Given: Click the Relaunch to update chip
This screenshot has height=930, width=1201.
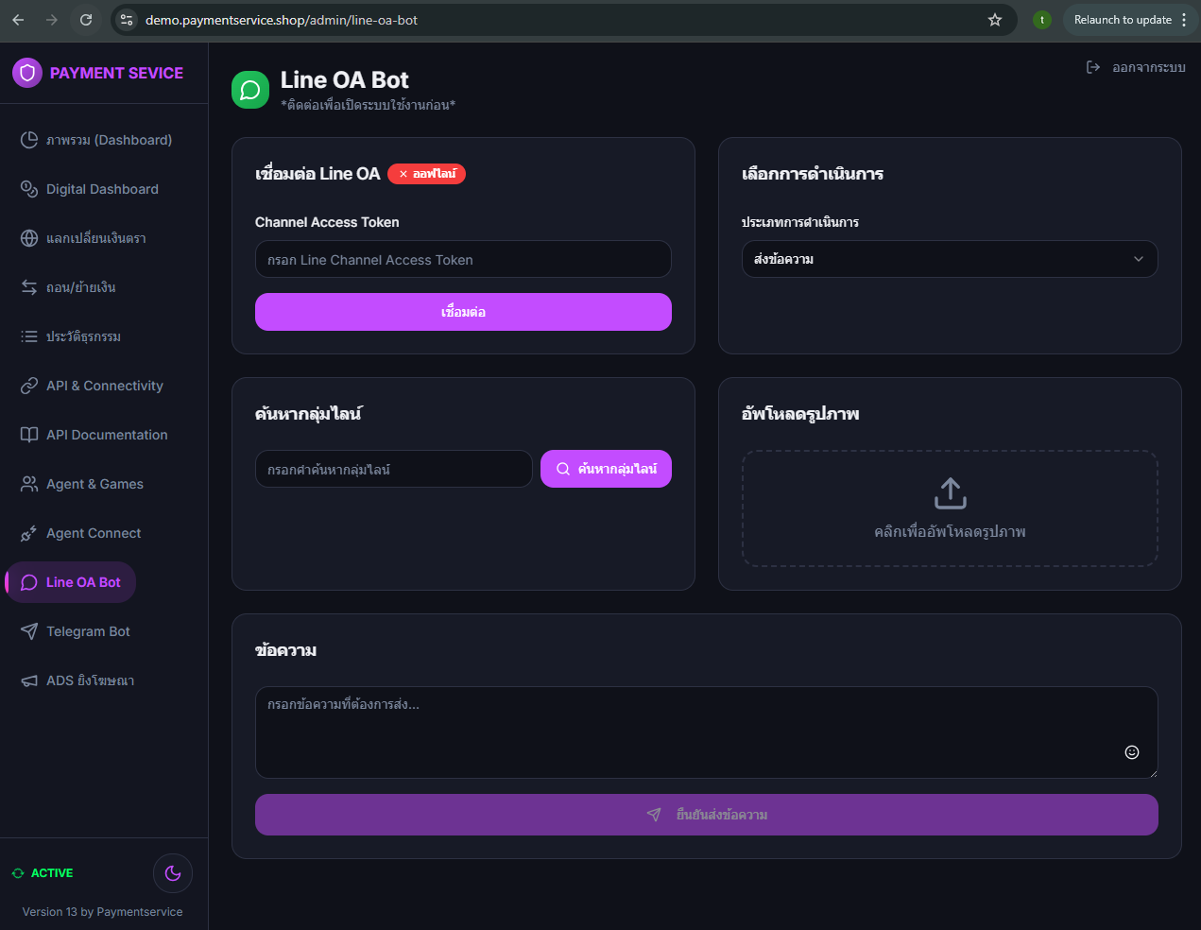Looking at the screenshot, I should 1122,20.
